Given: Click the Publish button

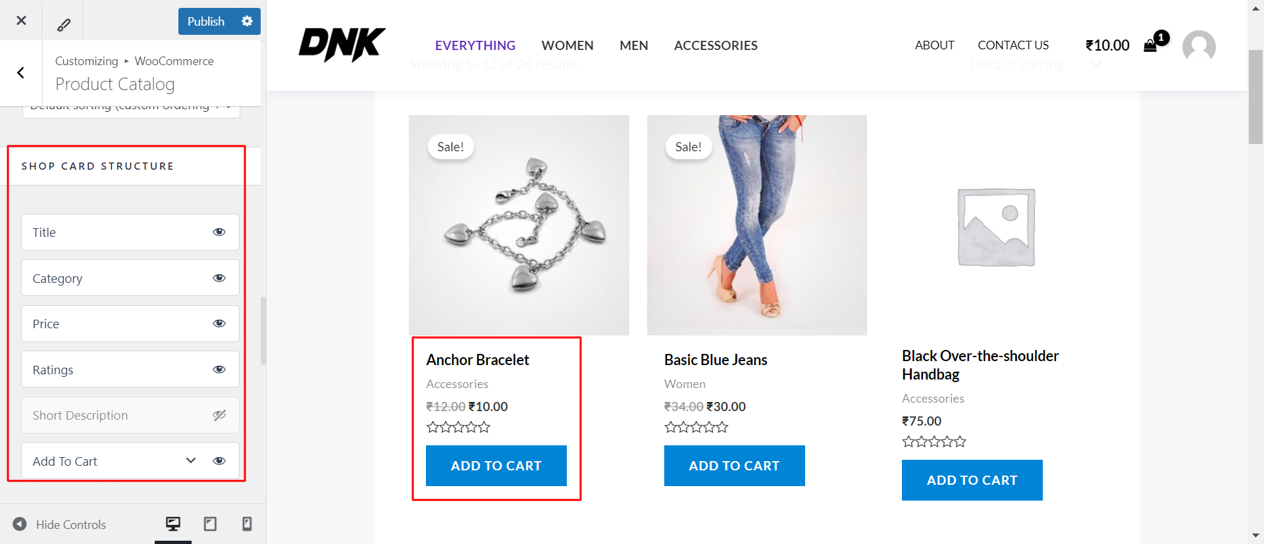Looking at the screenshot, I should (205, 20).
